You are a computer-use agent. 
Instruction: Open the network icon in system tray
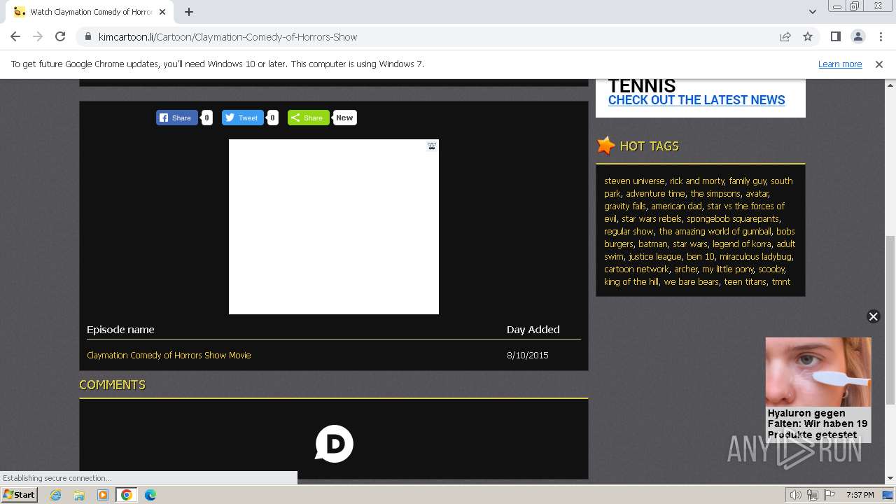click(x=813, y=495)
